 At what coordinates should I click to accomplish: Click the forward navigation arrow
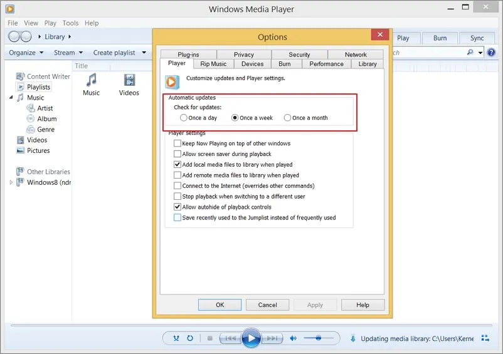coord(26,36)
